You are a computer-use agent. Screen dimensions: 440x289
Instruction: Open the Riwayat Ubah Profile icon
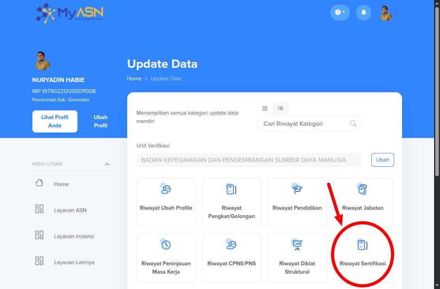pyautogui.click(x=166, y=189)
